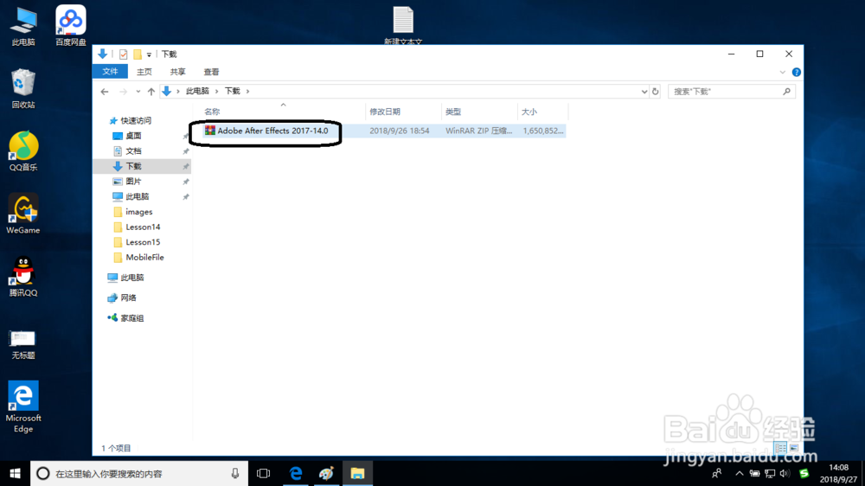Show hidden system tray icons
This screenshot has width=865, height=486.
pos(740,473)
